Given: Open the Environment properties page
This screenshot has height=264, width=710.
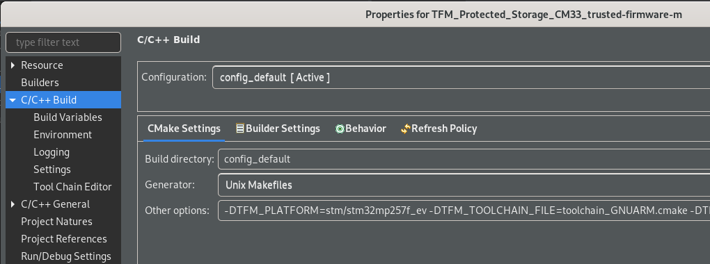Looking at the screenshot, I should tap(63, 135).
